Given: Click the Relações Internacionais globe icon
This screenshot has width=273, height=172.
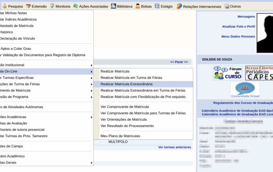Looking at the screenshot, I should (x=179, y=6).
